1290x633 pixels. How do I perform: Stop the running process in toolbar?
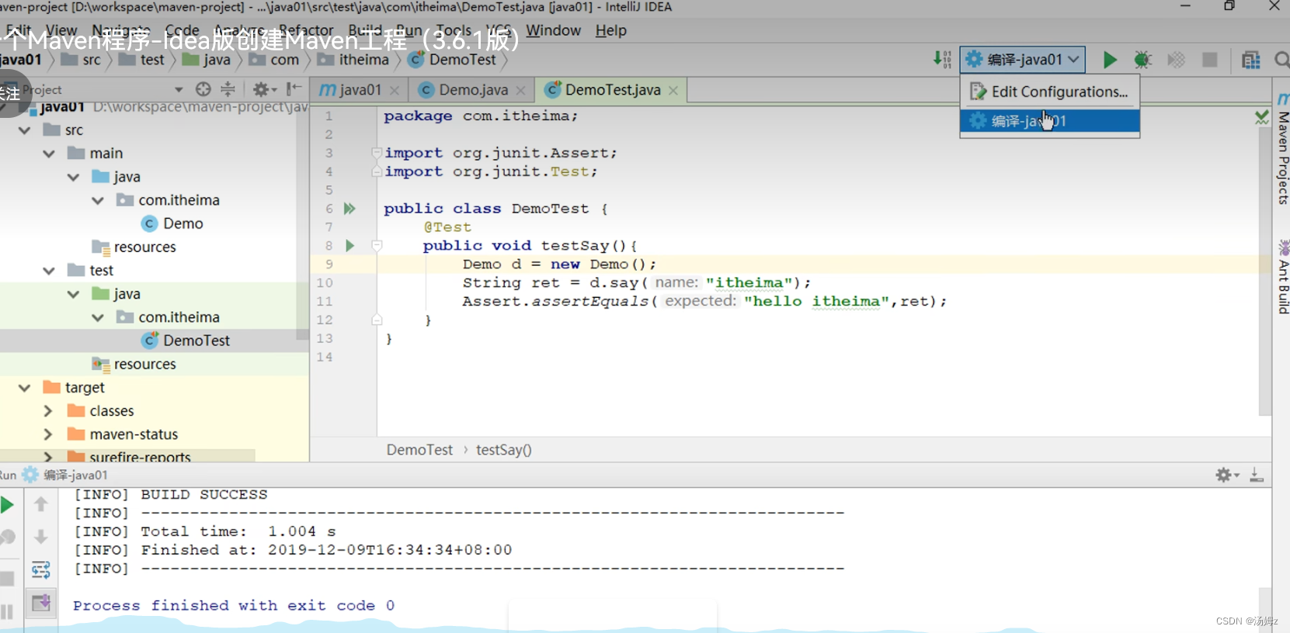tap(1209, 60)
